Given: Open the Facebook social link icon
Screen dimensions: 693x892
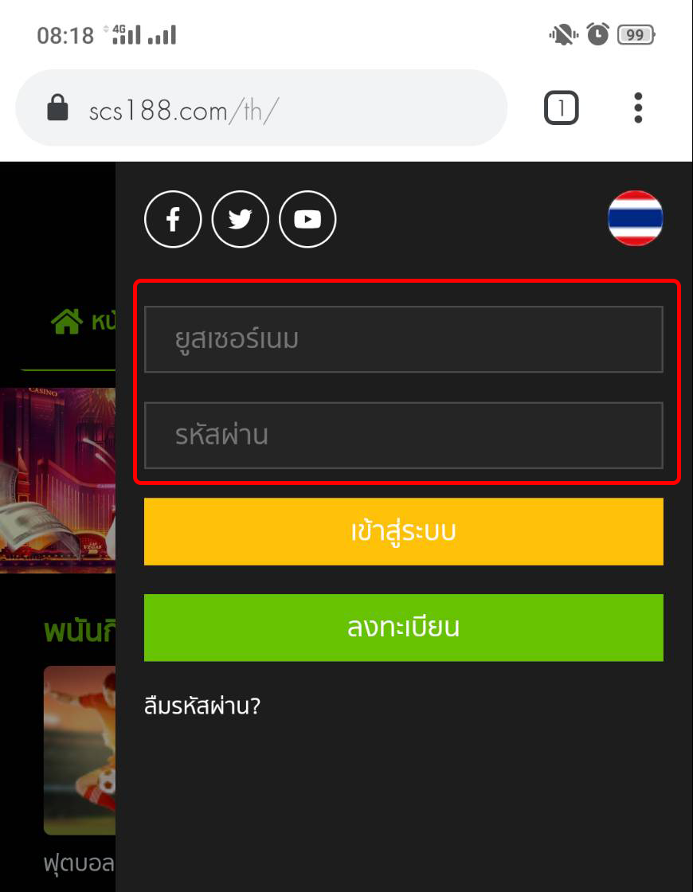Looking at the screenshot, I should coord(173,219).
